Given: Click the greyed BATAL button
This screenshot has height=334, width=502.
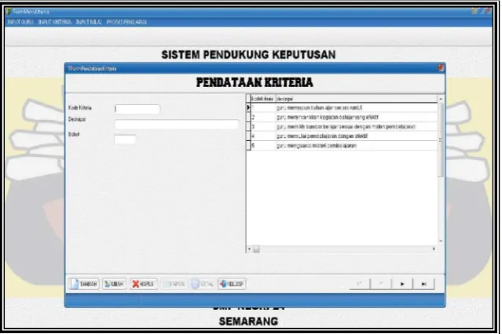Looking at the screenshot, I should coord(203,284).
